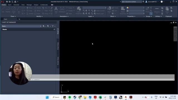Click the Dimension tool

click(62, 9)
